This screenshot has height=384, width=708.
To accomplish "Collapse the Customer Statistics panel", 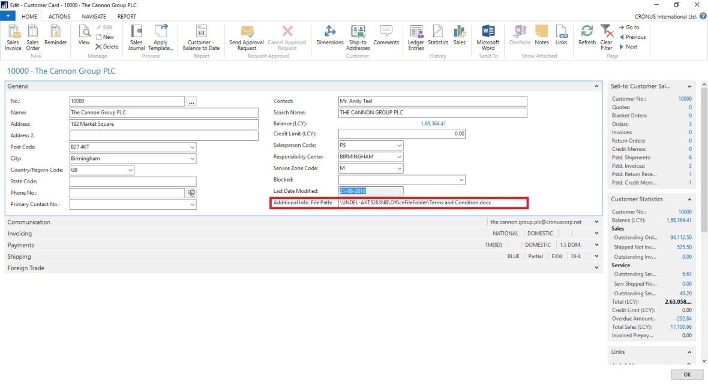I will (x=689, y=199).
